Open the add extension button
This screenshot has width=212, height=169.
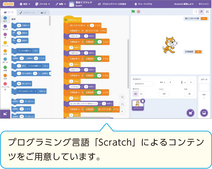tap(5, 114)
